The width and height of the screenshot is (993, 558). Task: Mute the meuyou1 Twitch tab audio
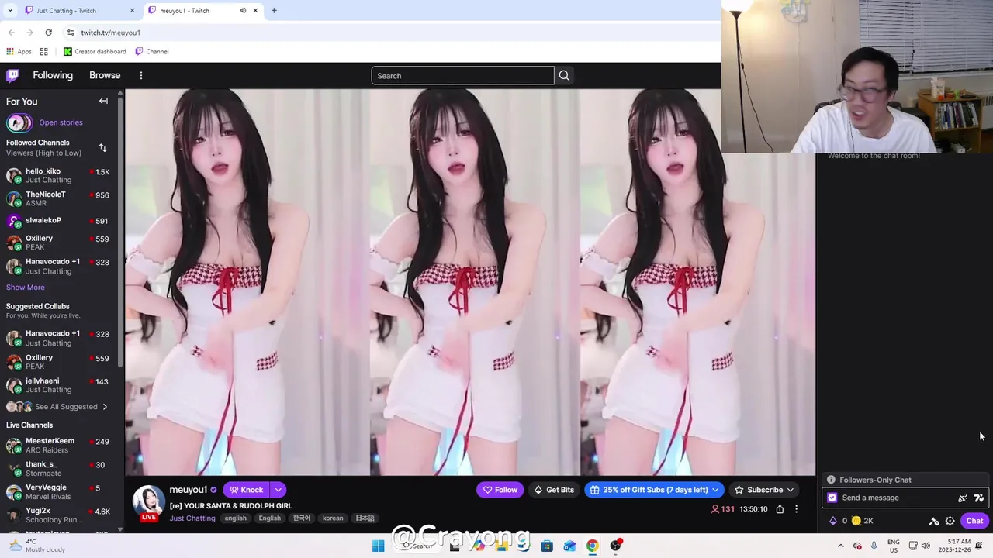click(243, 10)
